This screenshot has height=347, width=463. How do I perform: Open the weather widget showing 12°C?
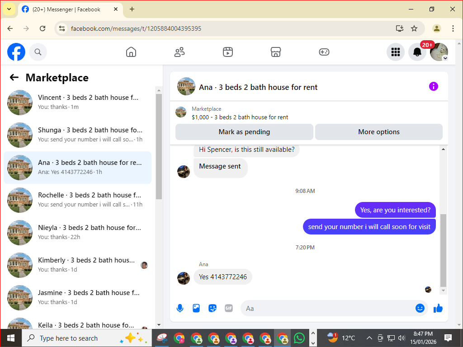point(341,338)
